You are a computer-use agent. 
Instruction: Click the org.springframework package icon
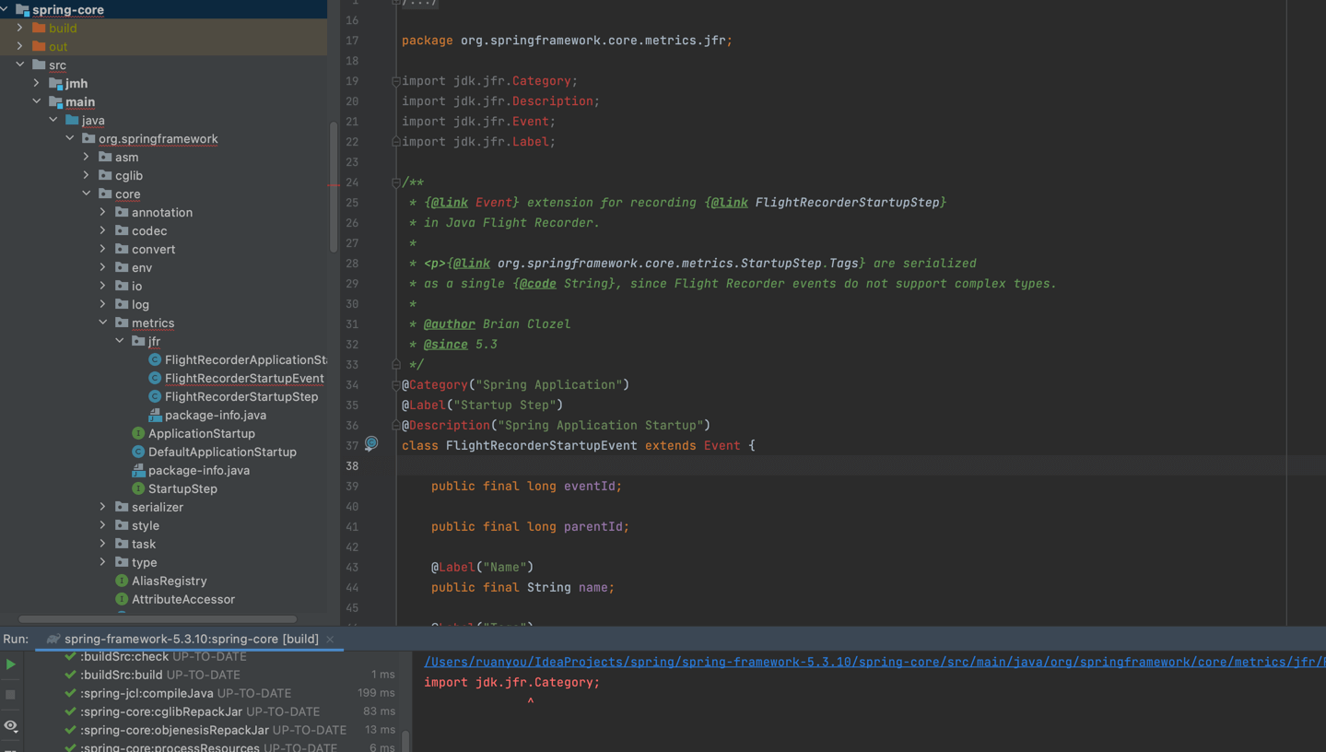pos(88,138)
